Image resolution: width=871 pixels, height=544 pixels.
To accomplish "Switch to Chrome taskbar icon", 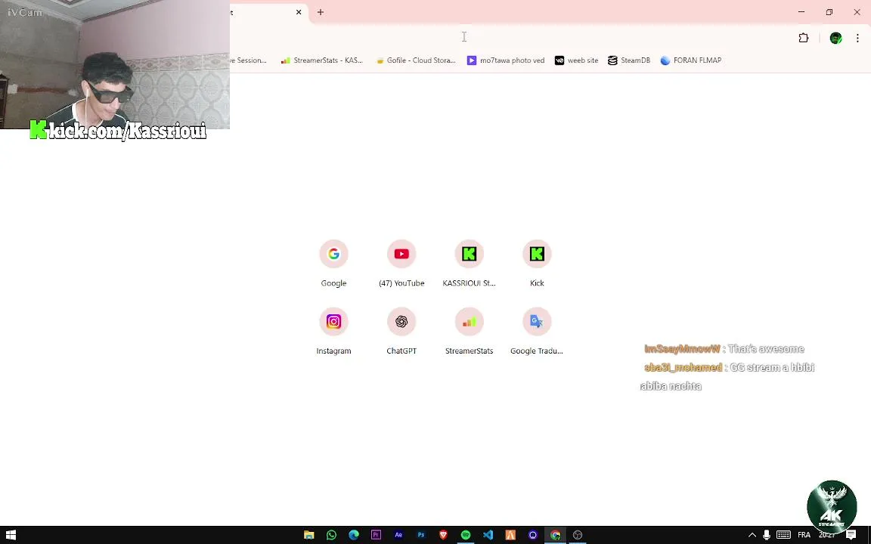I will [555, 535].
